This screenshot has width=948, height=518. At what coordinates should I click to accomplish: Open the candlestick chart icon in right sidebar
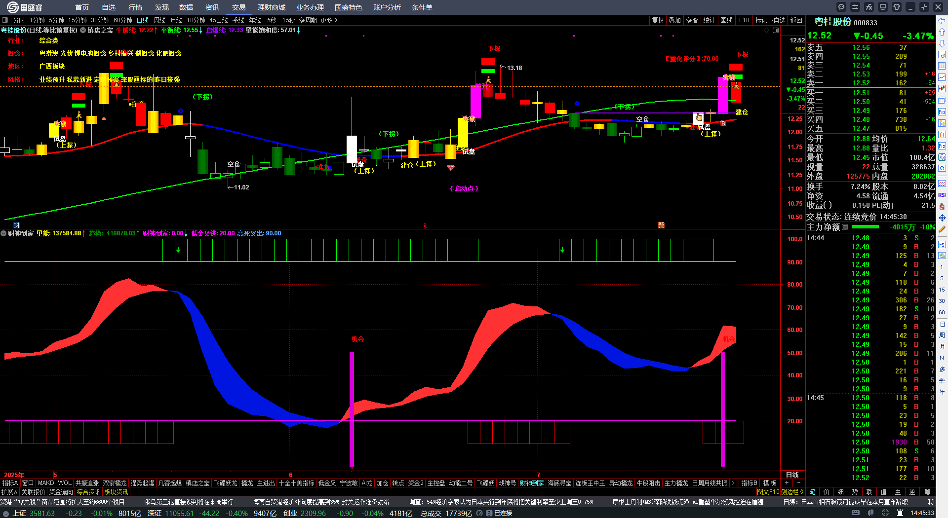(942, 89)
